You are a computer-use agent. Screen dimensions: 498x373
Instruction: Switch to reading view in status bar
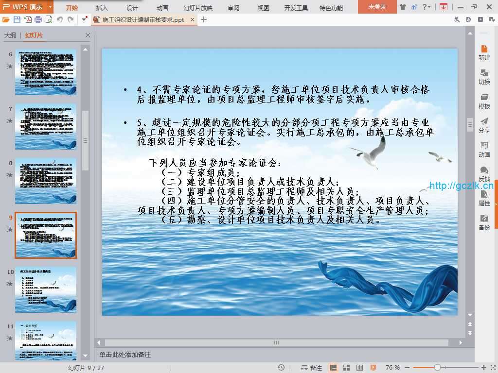[359, 368]
